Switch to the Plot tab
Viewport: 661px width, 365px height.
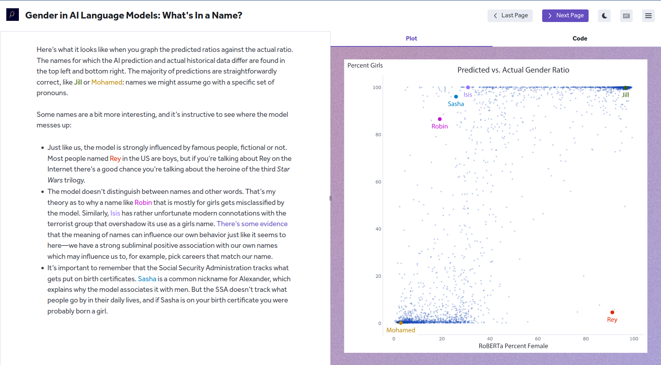click(412, 39)
